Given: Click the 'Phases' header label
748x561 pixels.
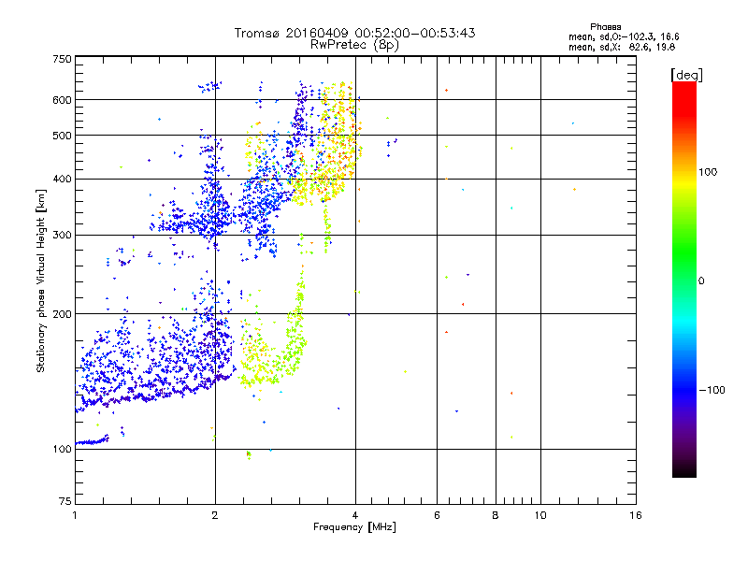Looking at the screenshot, I should pos(605,27).
